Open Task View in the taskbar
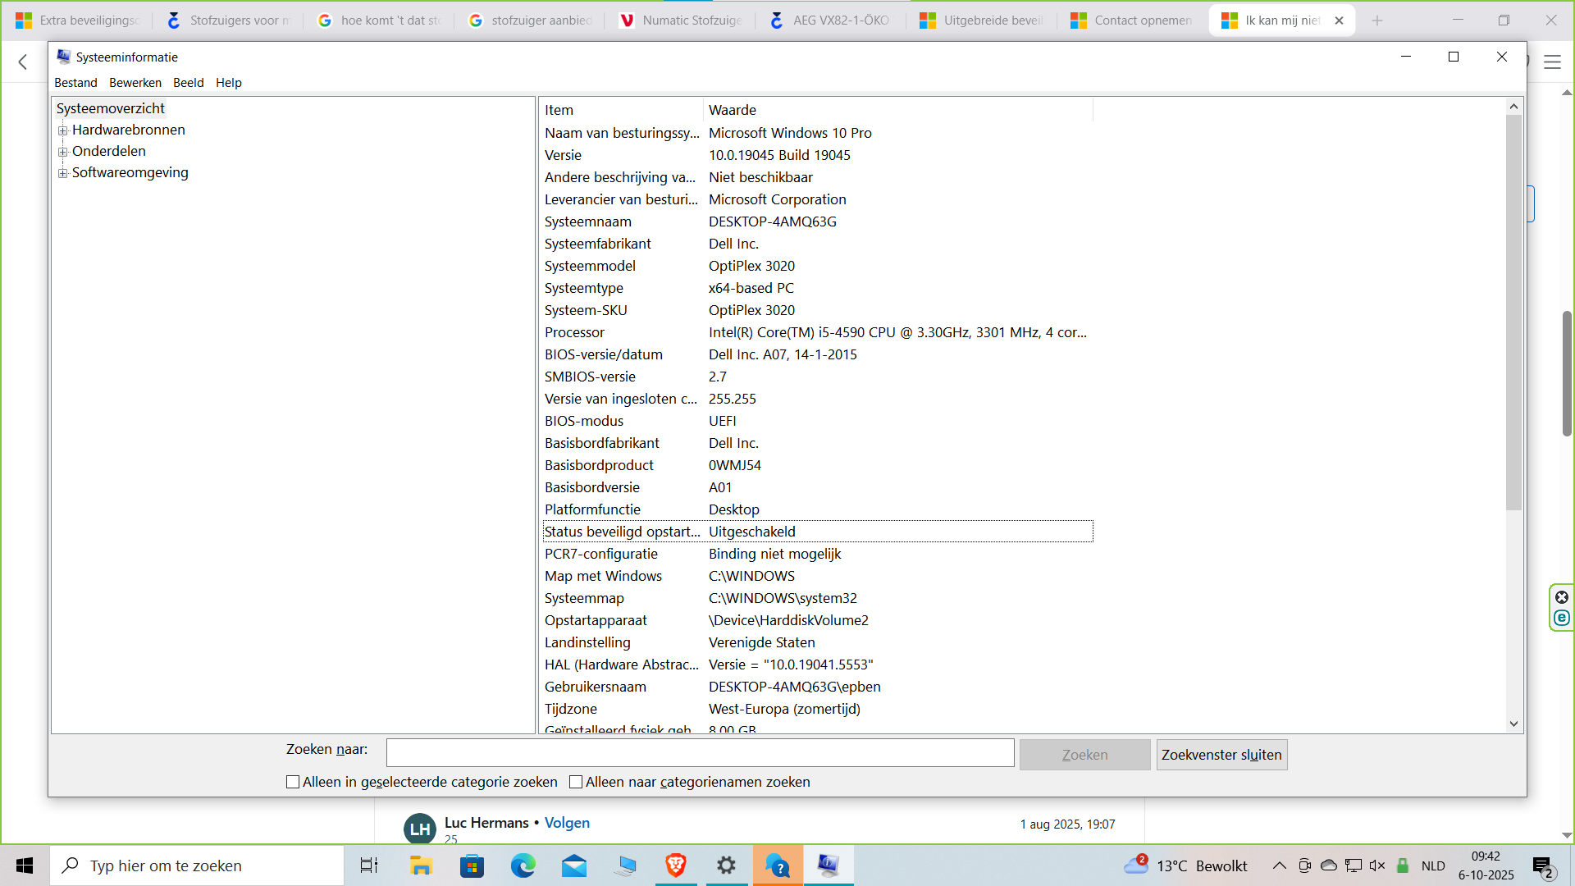Screen dimensions: 1575x886 coord(369,865)
